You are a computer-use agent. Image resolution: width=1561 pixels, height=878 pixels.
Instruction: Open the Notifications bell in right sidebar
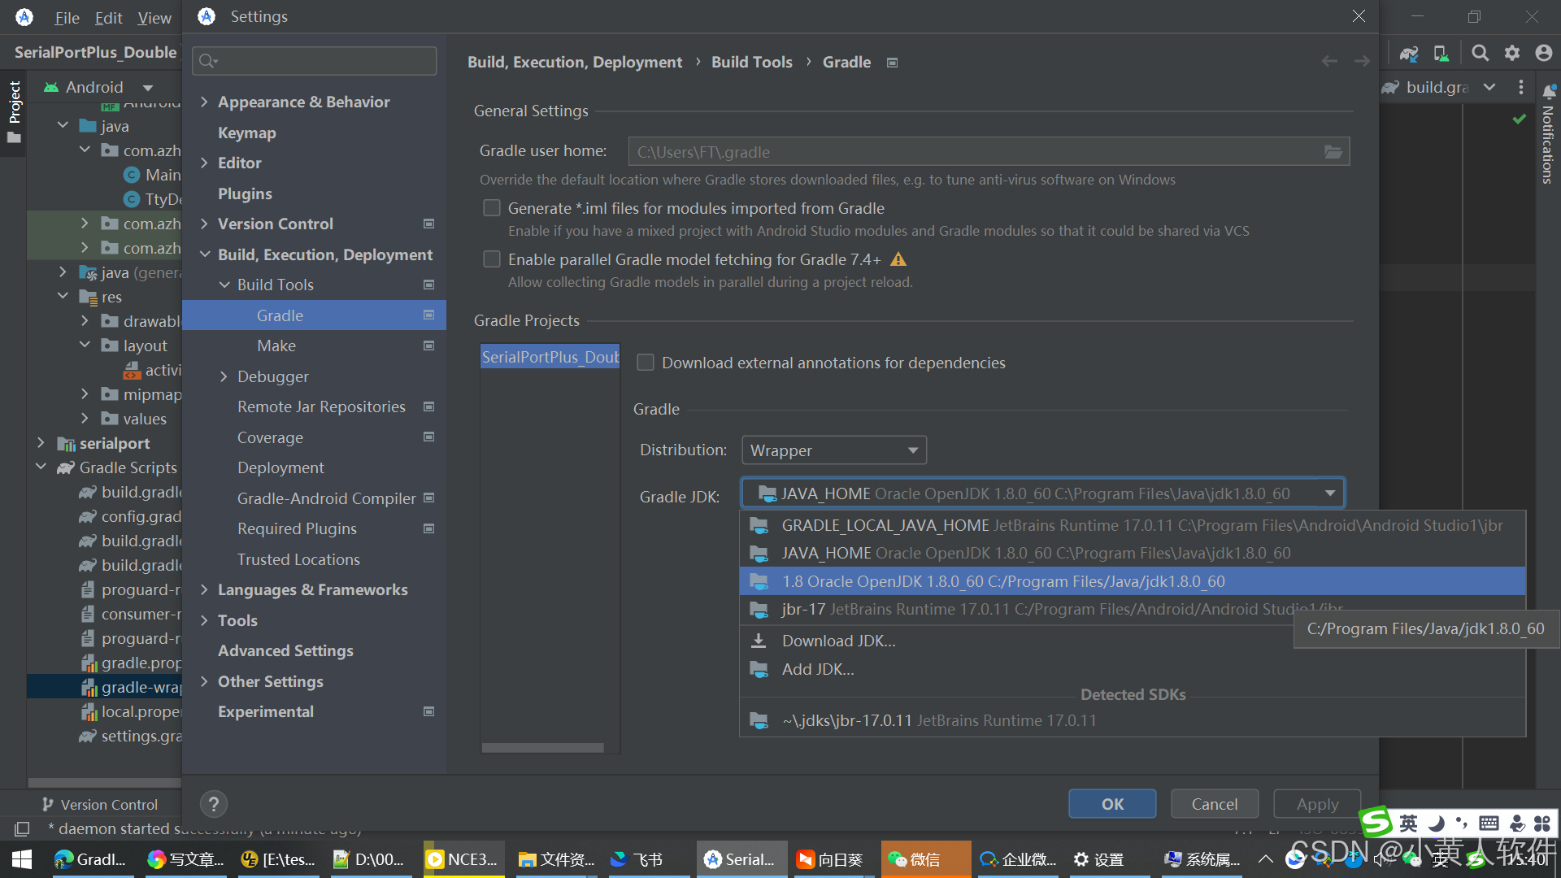point(1549,91)
